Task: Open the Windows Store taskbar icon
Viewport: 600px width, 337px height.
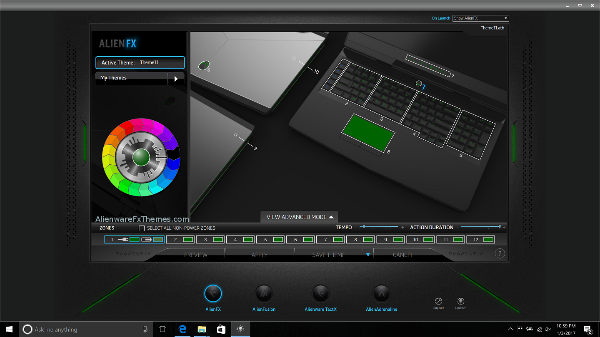Action: (221, 329)
